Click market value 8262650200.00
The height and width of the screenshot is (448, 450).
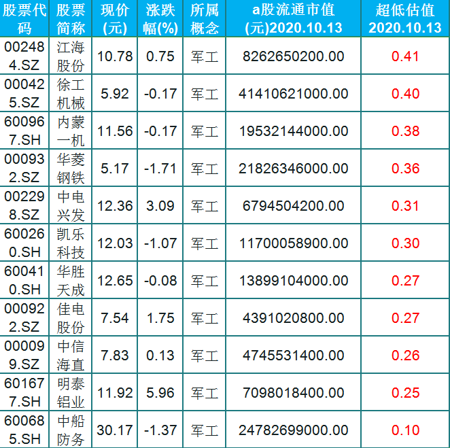[x=293, y=56]
